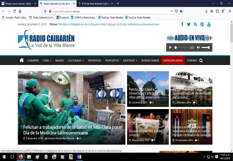
Task: Open the Propuestas menu item
Action: click(112, 61)
